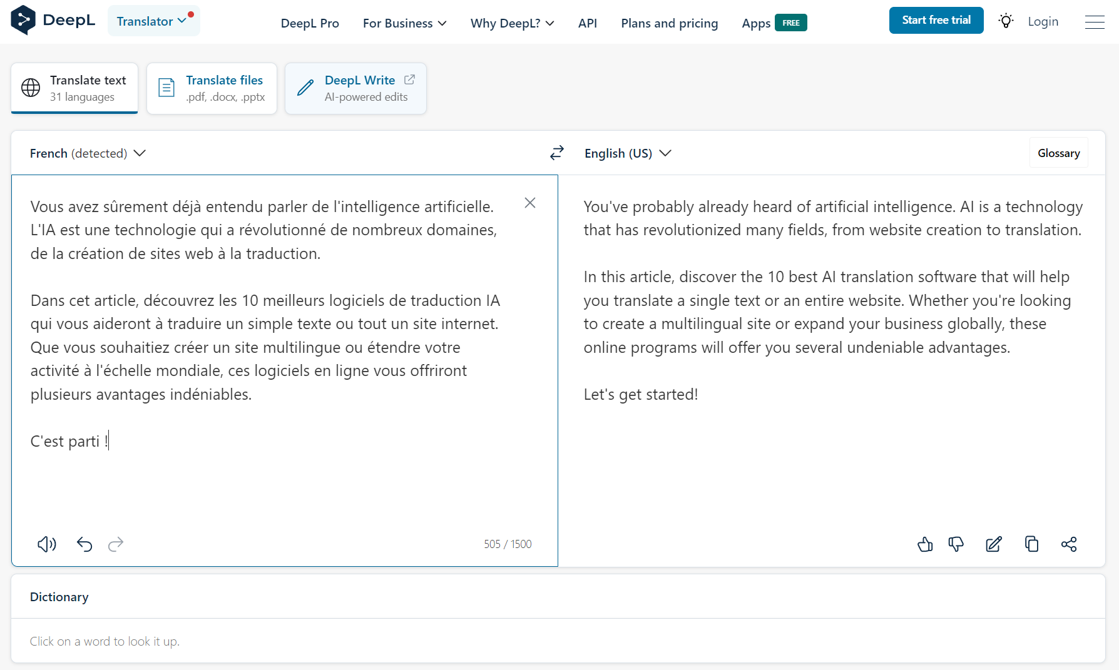The height and width of the screenshot is (670, 1119).
Task: Click the English translation output text
Action: [832, 300]
